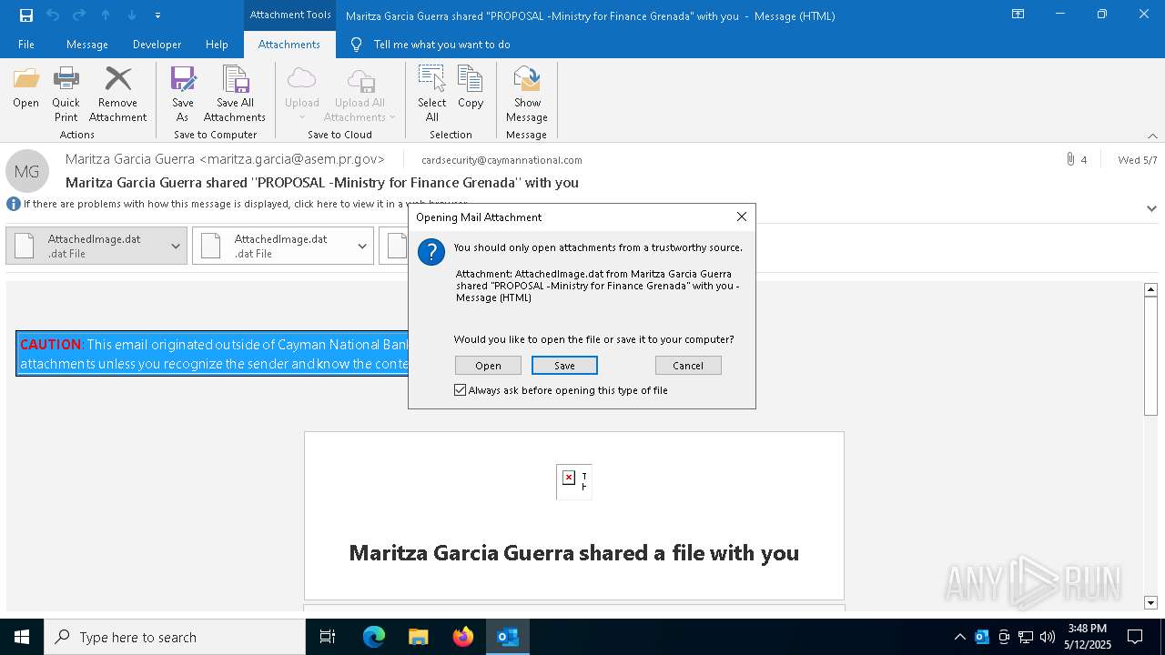The height and width of the screenshot is (655, 1165).
Task: Open second AttachedImage.dat dropdown arrow
Action: click(x=362, y=246)
